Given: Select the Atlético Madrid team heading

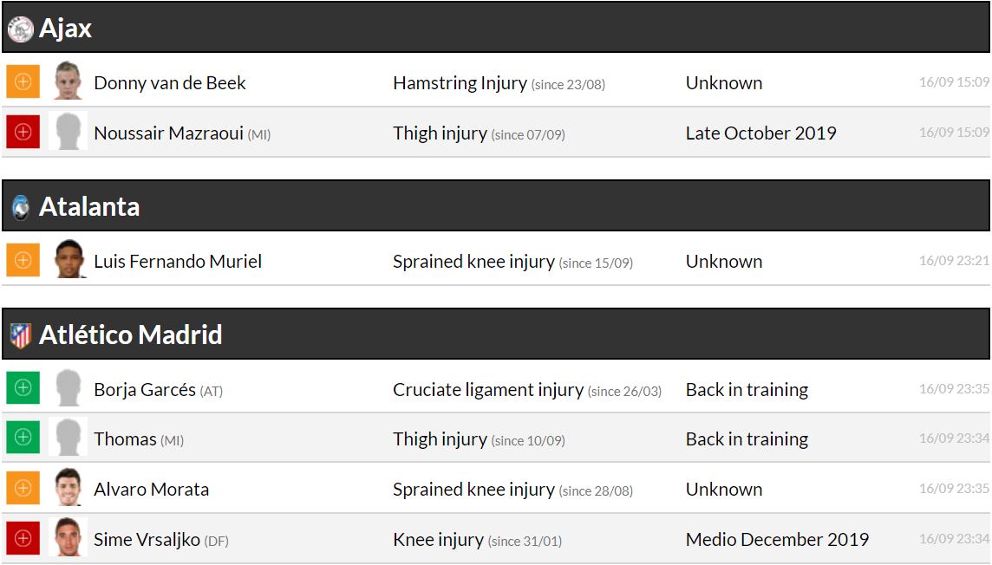Looking at the screenshot, I should coord(130,335).
